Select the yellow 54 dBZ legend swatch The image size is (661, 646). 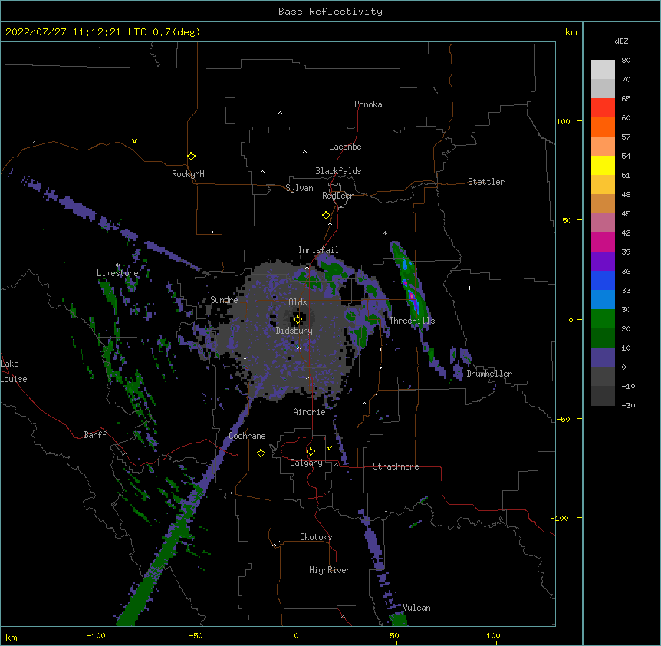603,165
